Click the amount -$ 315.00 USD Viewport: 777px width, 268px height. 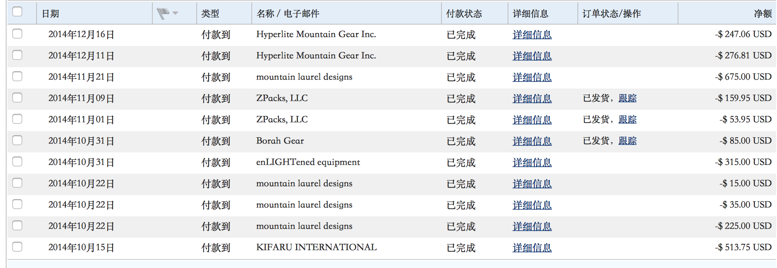tap(743, 162)
